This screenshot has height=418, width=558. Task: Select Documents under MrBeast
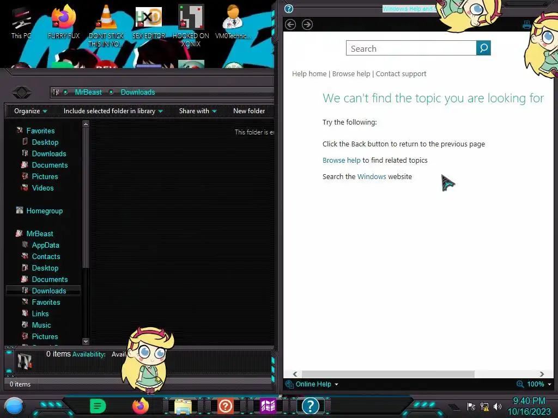(50, 279)
